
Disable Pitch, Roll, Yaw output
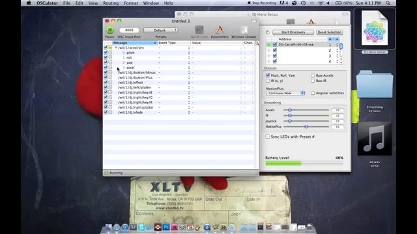268,75
